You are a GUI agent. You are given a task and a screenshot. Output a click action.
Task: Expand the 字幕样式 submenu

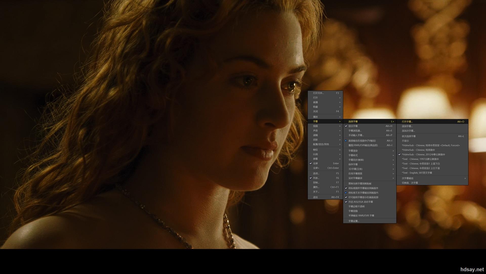[x=370, y=155]
